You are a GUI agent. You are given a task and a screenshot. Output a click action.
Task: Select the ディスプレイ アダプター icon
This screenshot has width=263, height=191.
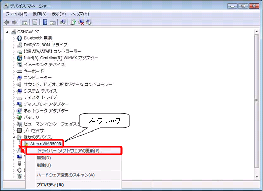(x=19, y=104)
